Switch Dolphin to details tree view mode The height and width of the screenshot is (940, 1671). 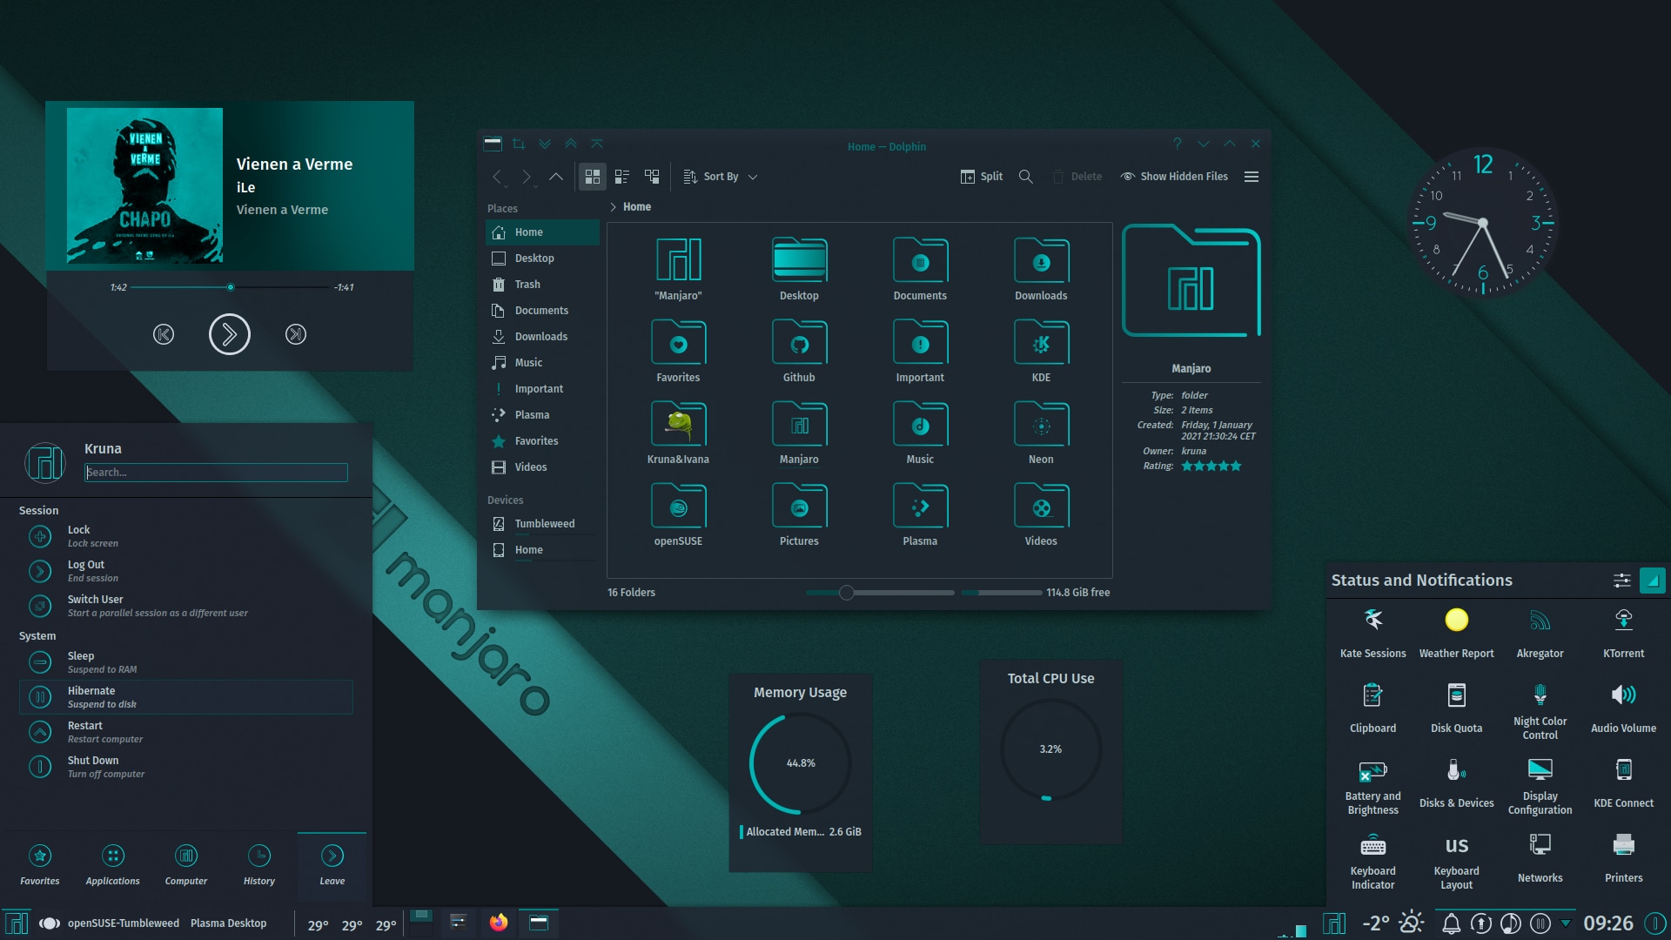pos(652,177)
